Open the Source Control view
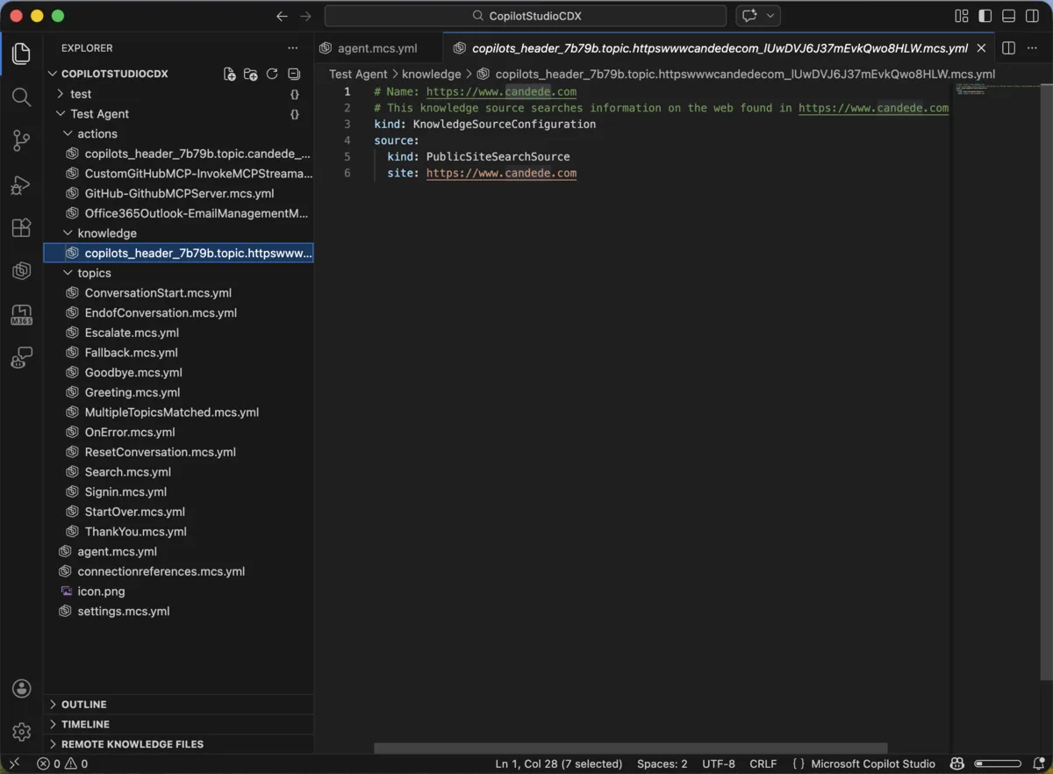The height and width of the screenshot is (774, 1053). click(x=21, y=140)
